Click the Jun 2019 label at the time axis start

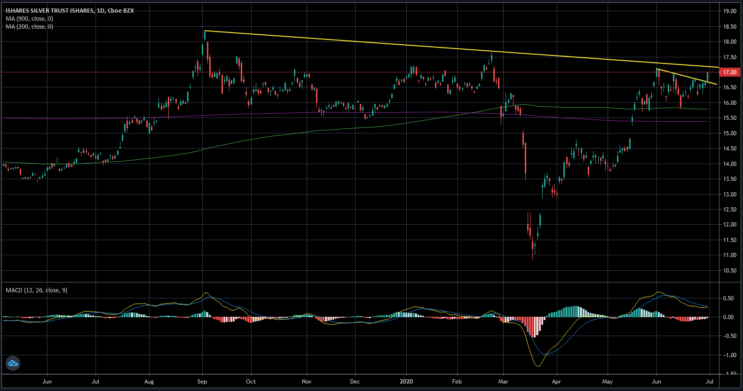(47, 382)
